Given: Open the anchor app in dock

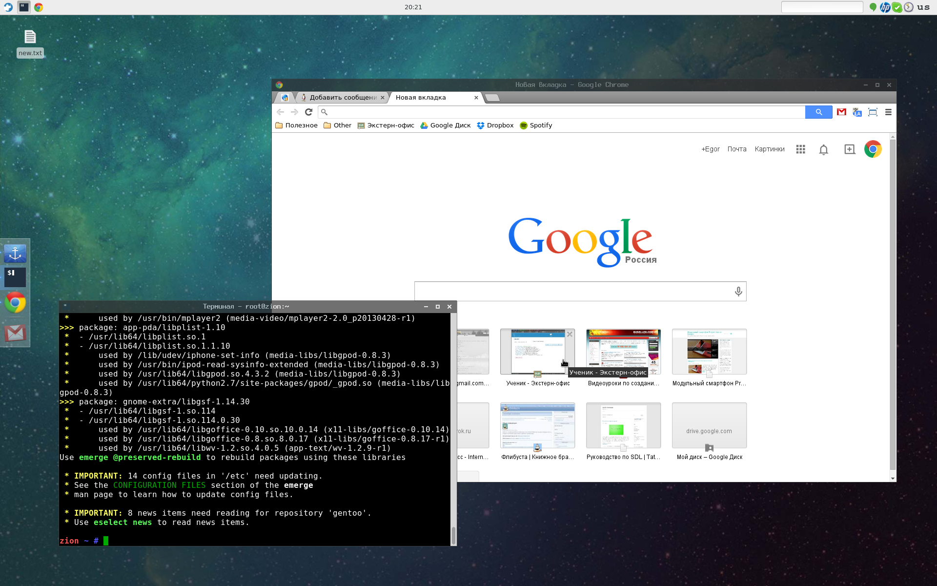Looking at the screenshot, I should coord(15,253).
